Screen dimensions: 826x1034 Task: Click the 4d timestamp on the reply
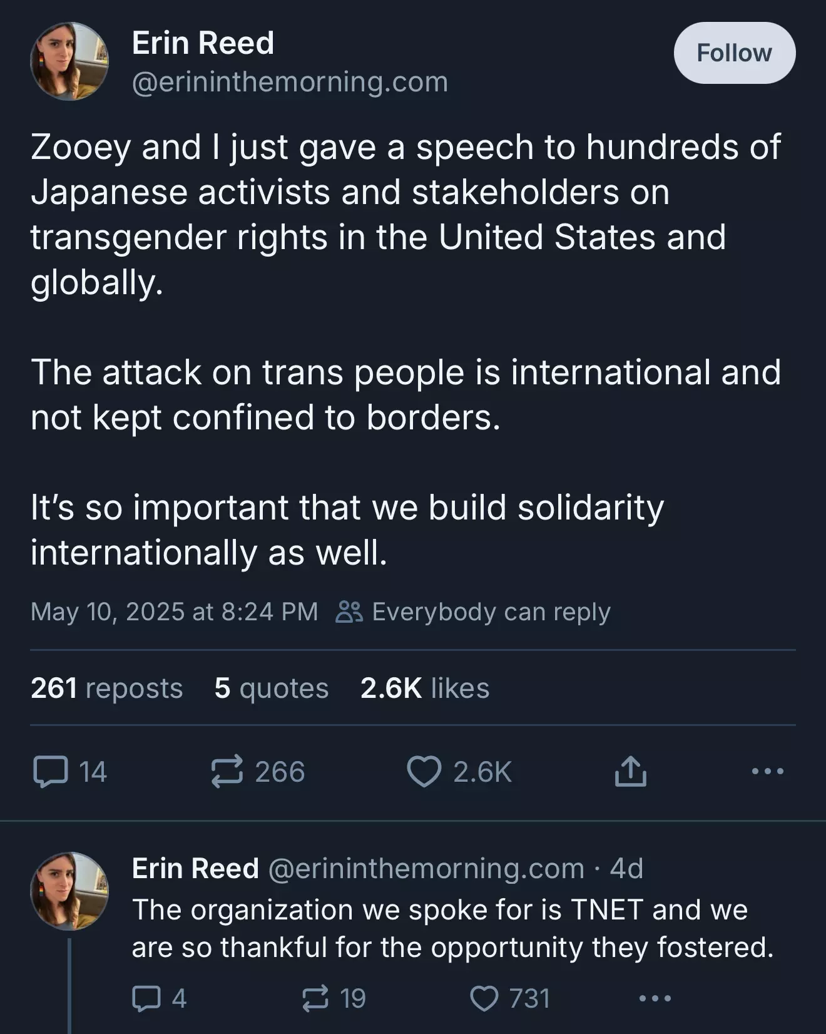pos(626,869)
